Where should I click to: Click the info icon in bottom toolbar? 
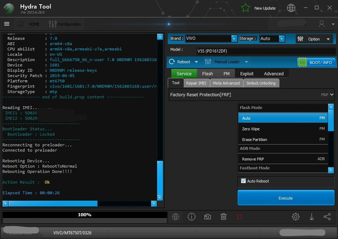point(191,217)
